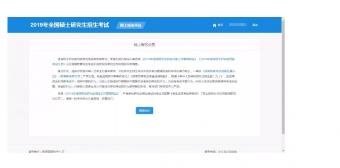Open 招生工作管理规定 link in first paragraph
Screen dimensions: 340x168
[x=170, y=59]
